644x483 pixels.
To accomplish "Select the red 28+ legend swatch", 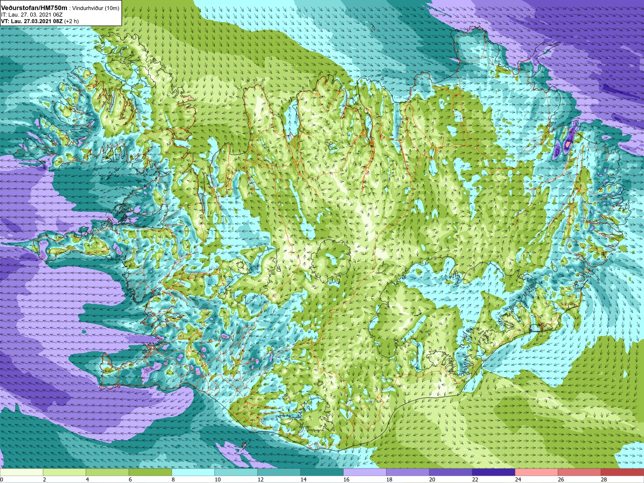I will click(x=622, y=472).
